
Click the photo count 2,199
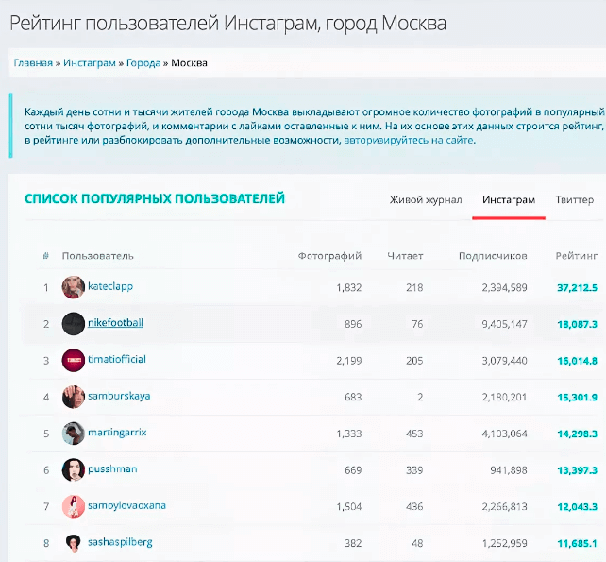click(x=349, y=361)
